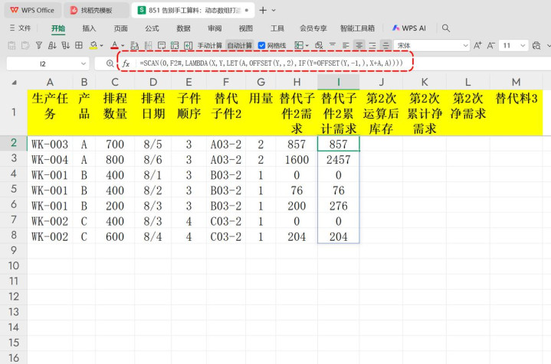Screen dimensions: 551x364
Task: Click the center align icon
Action: click(x=359, y=46)
